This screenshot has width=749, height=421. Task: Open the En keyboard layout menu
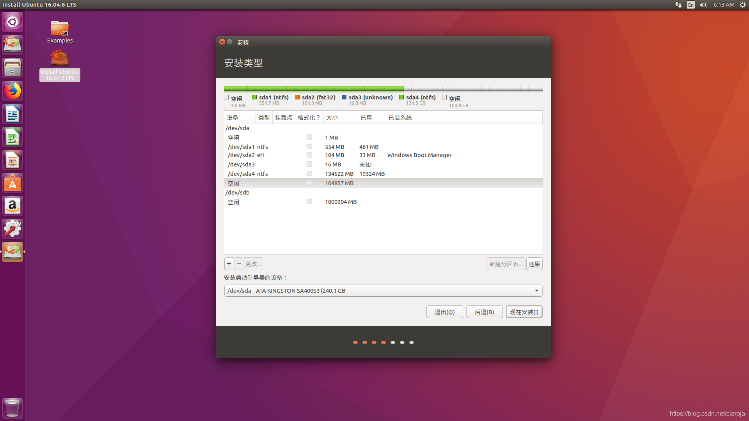691,5
